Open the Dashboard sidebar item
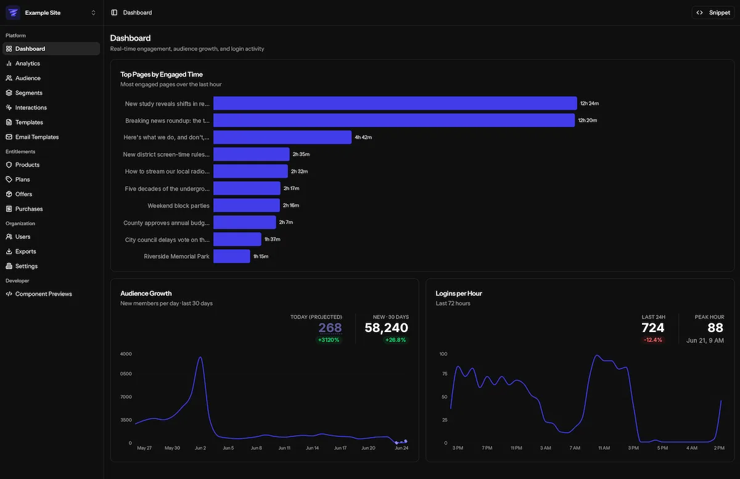 pyautogui.click(x=51, y=49)
